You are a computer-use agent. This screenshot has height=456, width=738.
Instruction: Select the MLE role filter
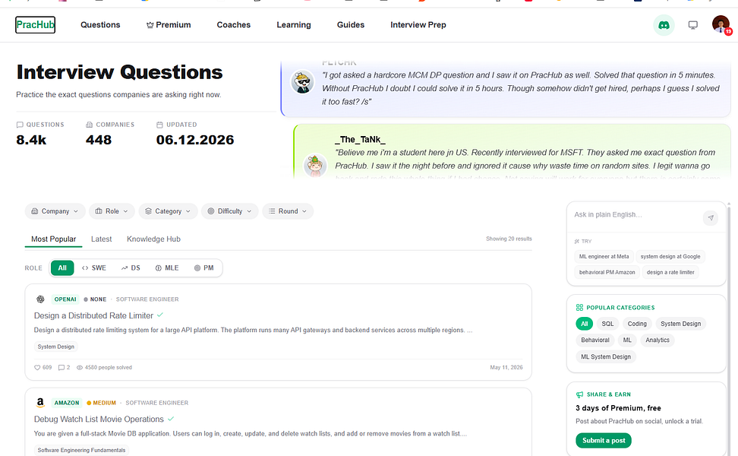coord(167,268)
